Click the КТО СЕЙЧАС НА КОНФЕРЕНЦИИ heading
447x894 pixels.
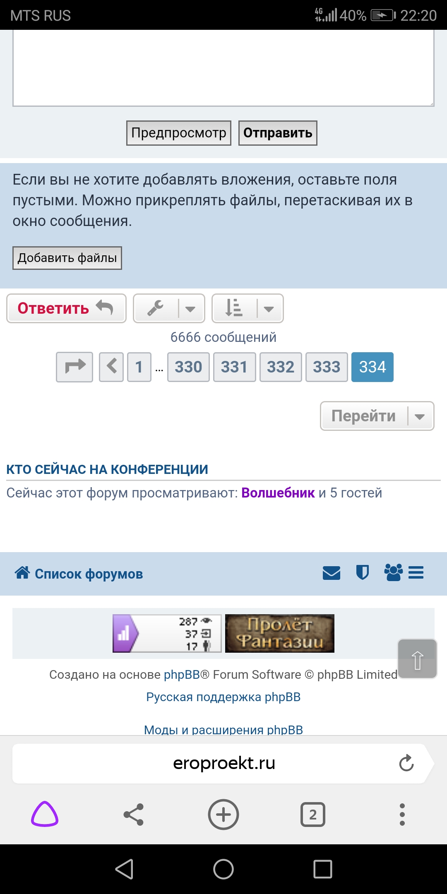107,469
